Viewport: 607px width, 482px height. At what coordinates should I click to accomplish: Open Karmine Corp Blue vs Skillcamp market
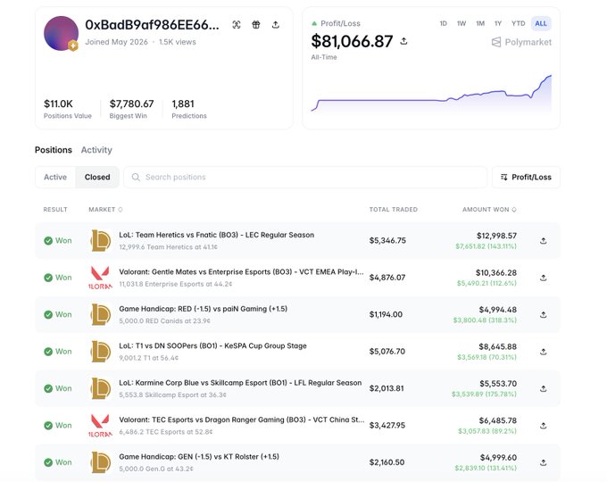tap(240, 383)
